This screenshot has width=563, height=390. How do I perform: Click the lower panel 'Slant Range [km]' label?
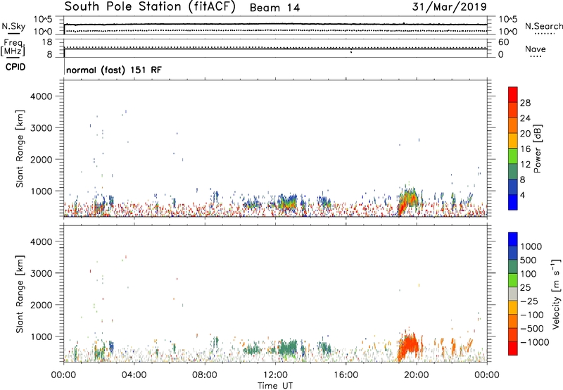[x=20, y=294]
